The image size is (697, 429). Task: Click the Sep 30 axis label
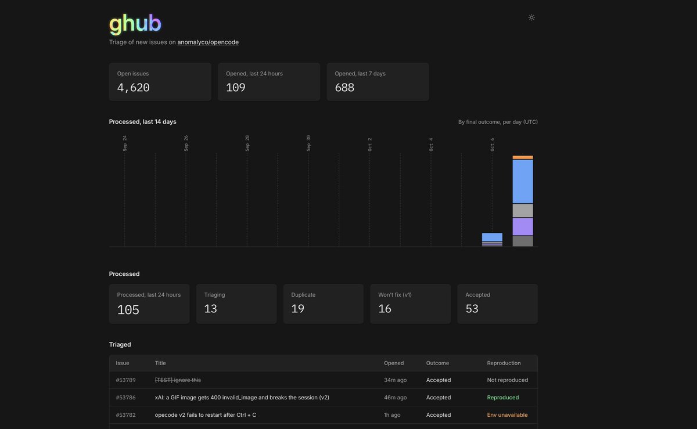(308, 143)
